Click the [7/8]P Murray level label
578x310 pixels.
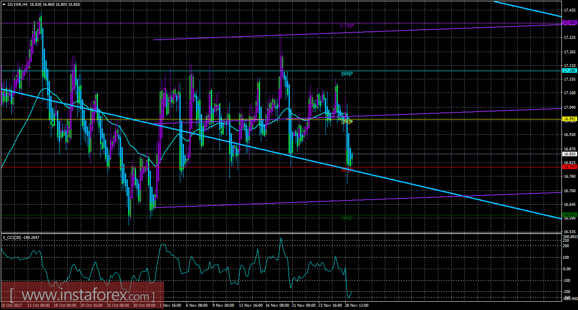[347, 122]
